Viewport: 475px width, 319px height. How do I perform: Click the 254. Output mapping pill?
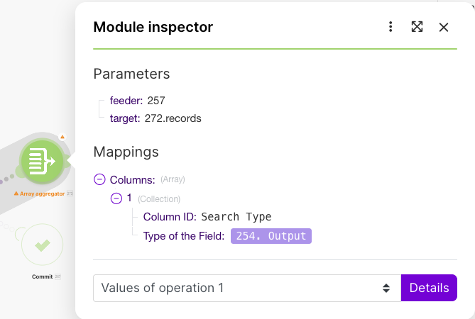271,236
